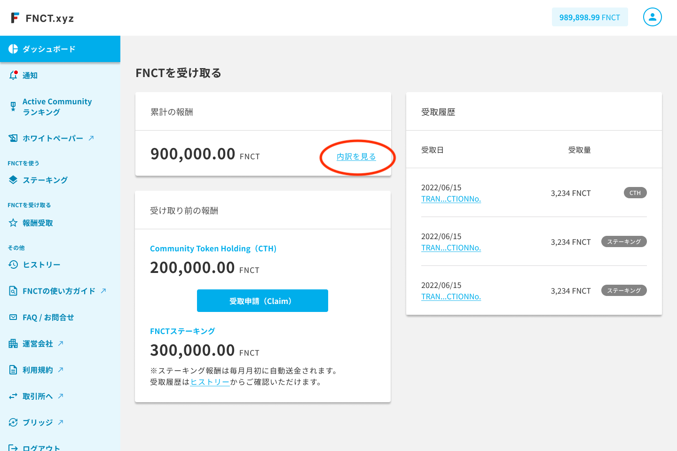
Task: Click the 受け取り前の報酬 card title
Action: click(184, 210)
